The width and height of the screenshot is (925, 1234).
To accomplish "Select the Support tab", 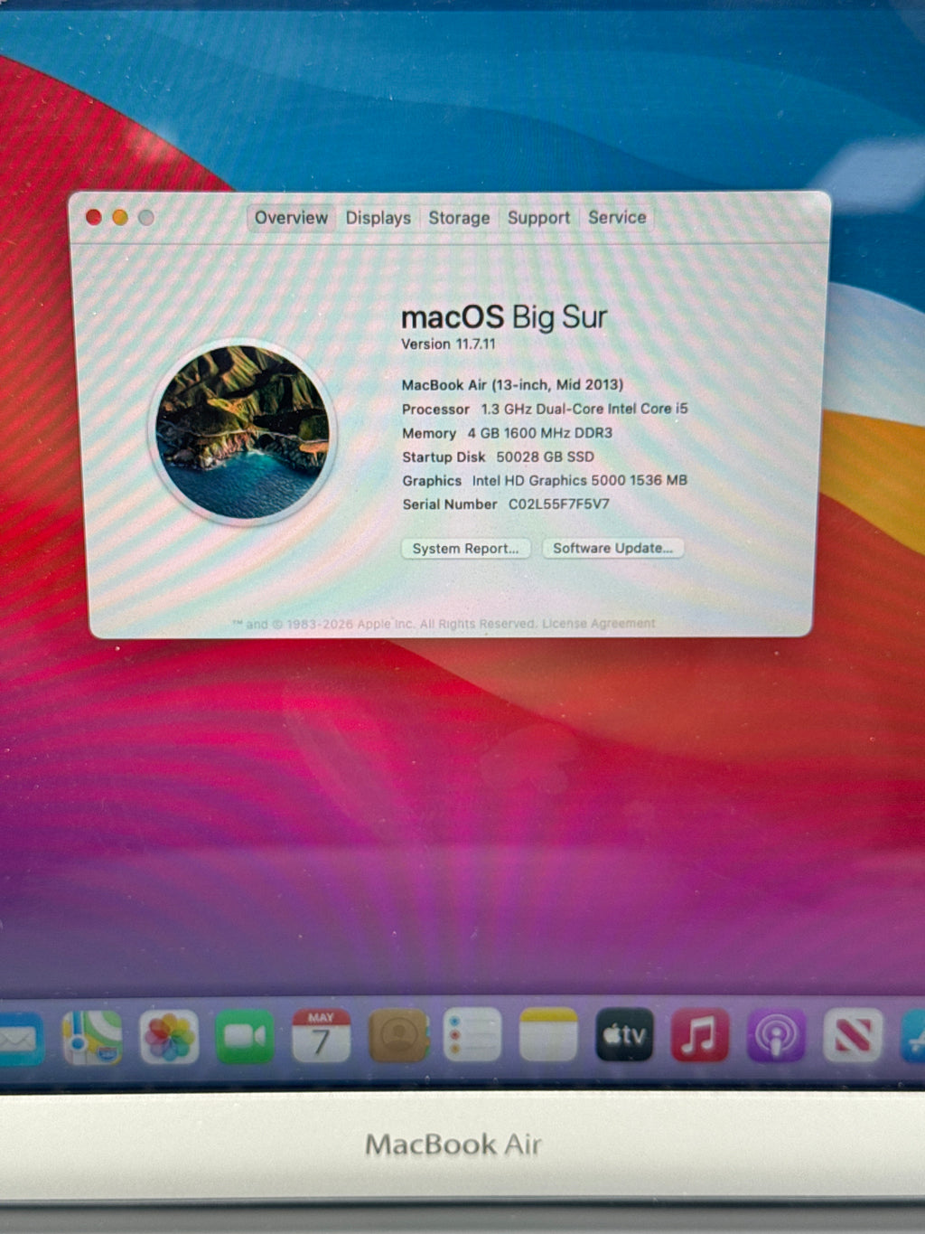I will (x=538, y=218).
